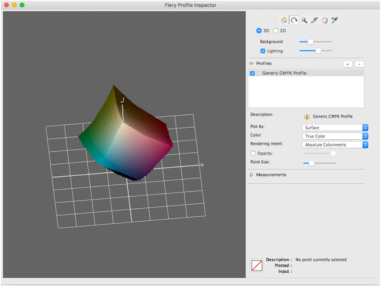Viewport: 382px width, 287px height.
Task: Click the empty selected-point color swatch
Action: pyautogui.click(x=257, y=265)
